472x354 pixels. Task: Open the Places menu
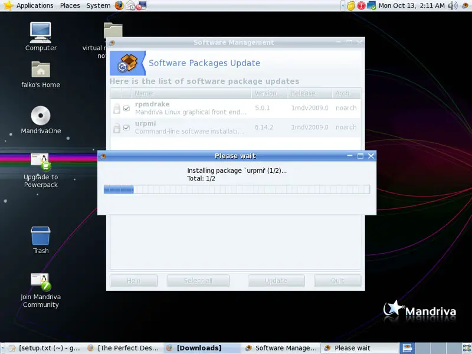coord(70,5)
